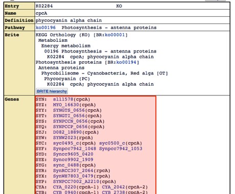Click the SYR: organism code
The width and height of the screenshot is (235, 194).
41,171
